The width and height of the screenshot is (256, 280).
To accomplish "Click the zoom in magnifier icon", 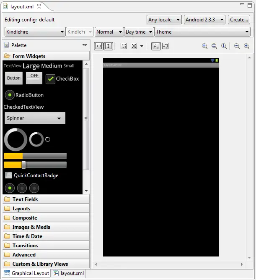I will pos(246,46).
